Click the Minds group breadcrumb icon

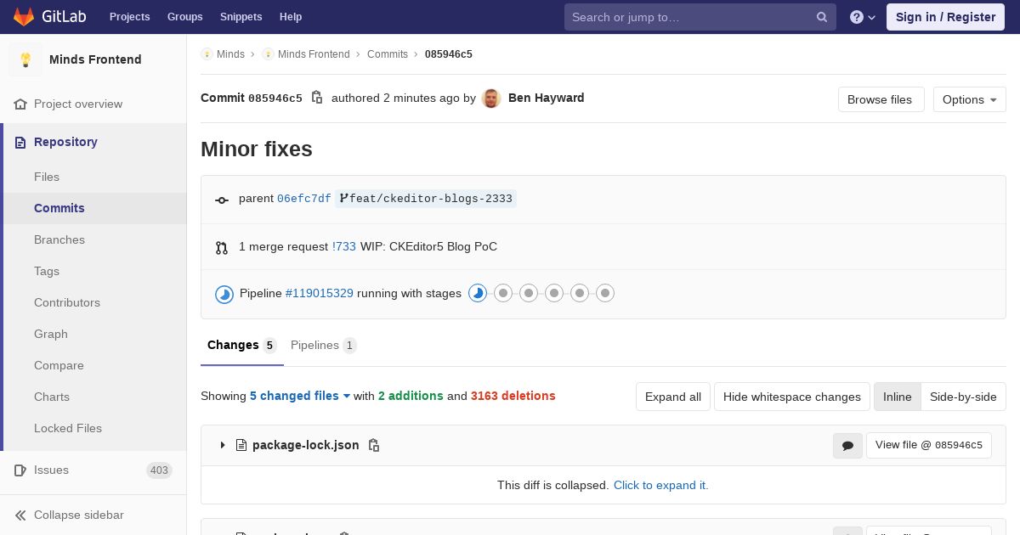tap(207, 54)
